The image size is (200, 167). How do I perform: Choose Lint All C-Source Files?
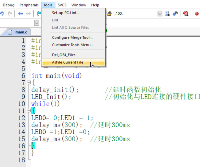click(x=74, y=28)
